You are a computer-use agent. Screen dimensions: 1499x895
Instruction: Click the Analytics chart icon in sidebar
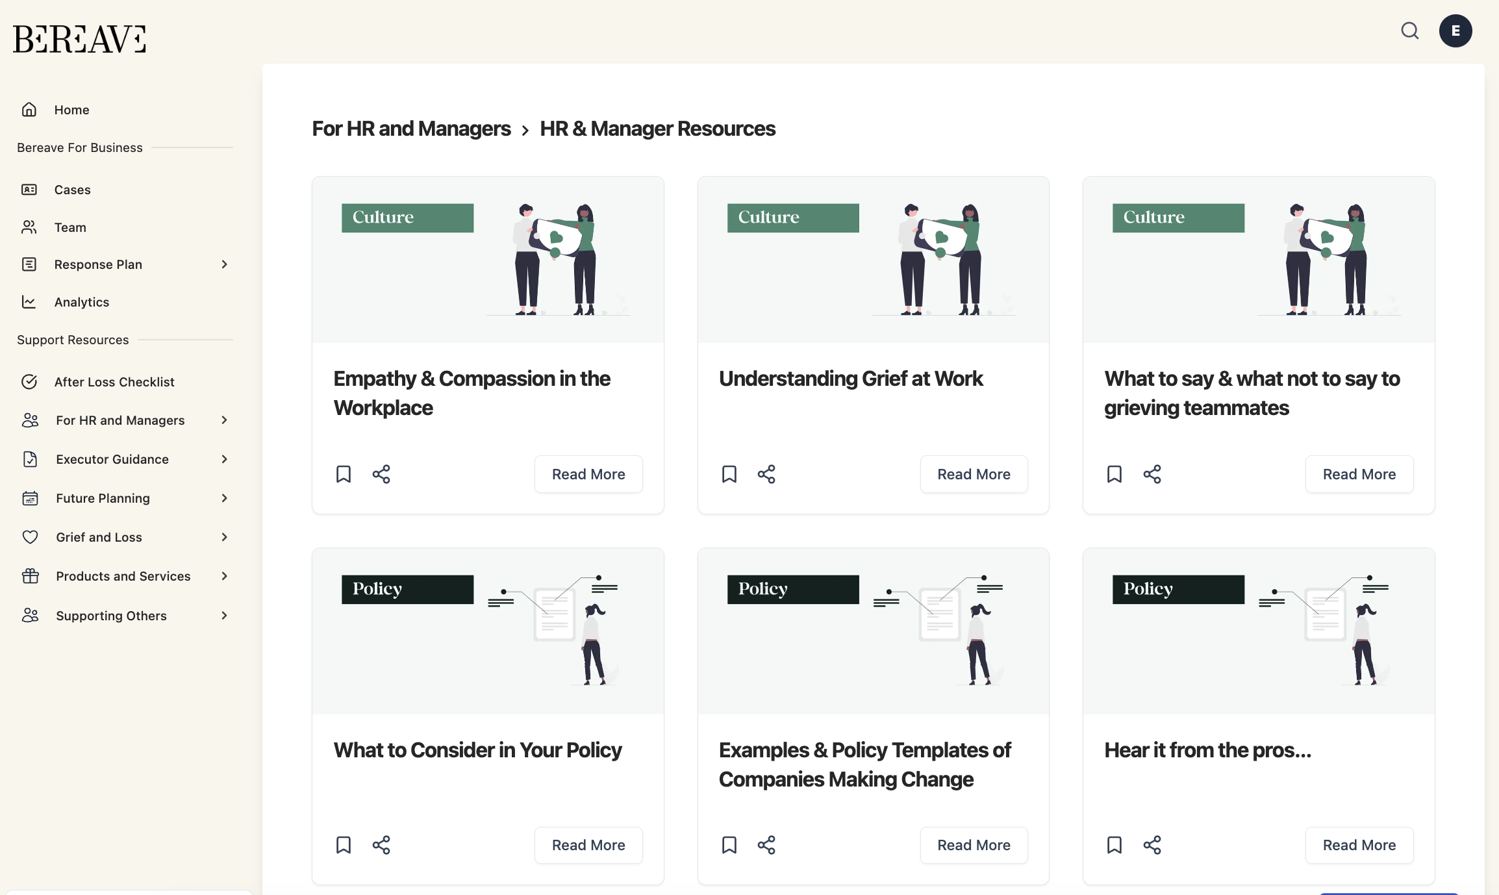pos(29,302)
